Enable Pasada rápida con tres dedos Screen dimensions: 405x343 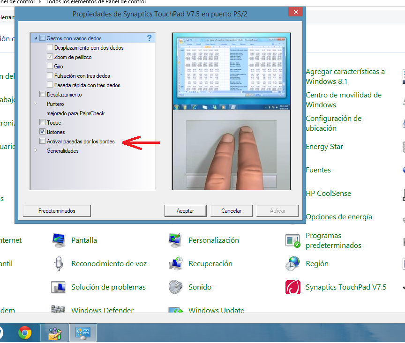[x=50, y=85]
